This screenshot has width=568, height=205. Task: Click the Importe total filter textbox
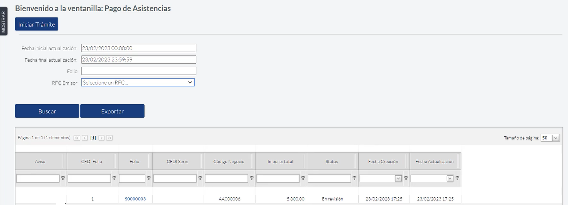[278, 178]
